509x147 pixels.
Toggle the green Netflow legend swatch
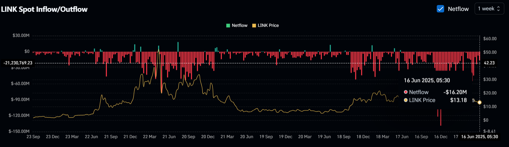(x=228, y=25)
